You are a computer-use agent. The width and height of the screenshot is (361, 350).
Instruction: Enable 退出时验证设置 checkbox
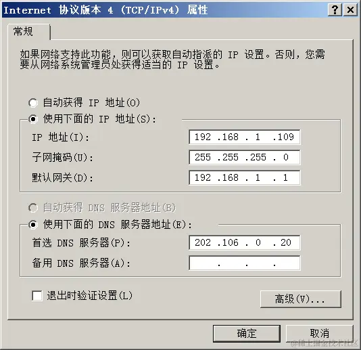coord(37,296)
